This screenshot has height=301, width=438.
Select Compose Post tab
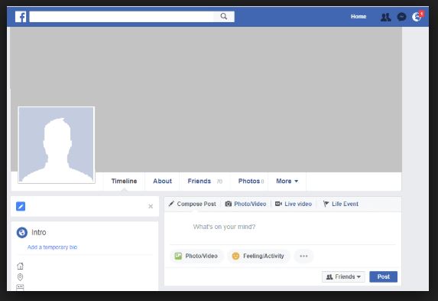coord(193,204)
